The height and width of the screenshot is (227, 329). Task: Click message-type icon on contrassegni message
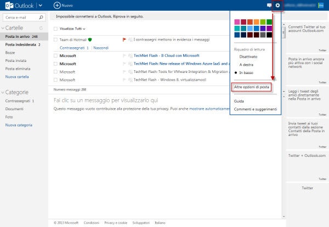131,39
